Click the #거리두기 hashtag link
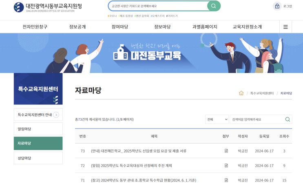 click(x=172, y=16)
